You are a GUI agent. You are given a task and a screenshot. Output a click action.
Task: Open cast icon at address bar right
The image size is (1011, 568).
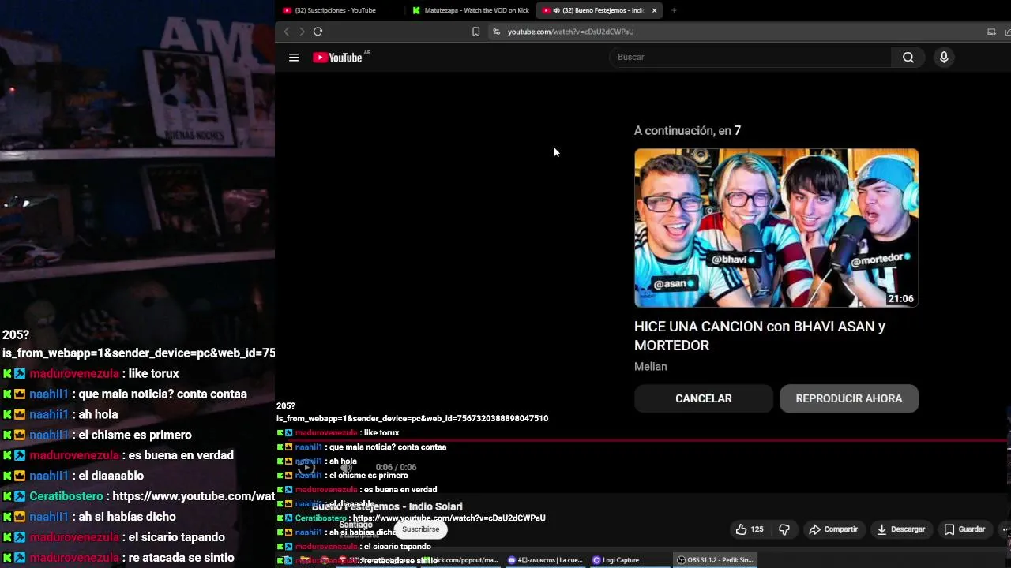click(x=991, y=32)
